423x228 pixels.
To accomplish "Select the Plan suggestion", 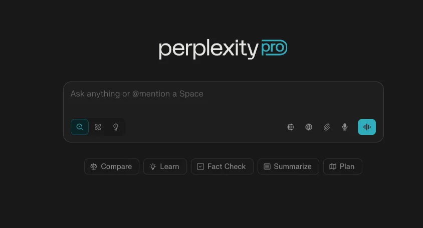I will click(343, 166).
